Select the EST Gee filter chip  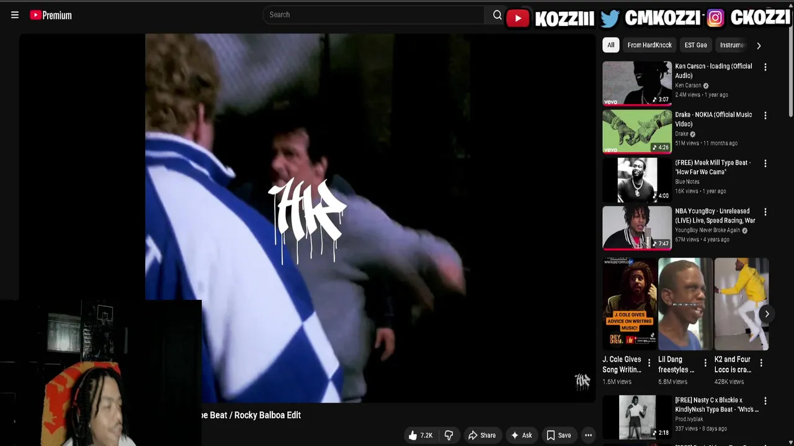(695, 45)
